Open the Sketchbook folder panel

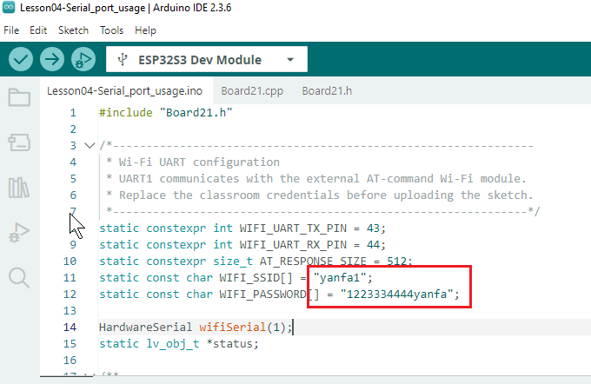coord(19,97)
